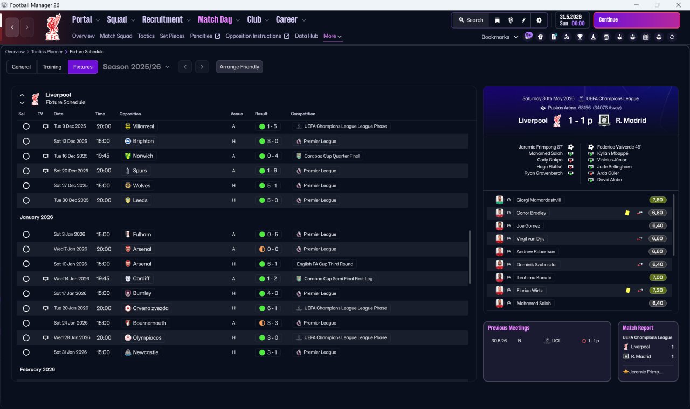Screen dimensions: 690x409
Task: Select the radio button for Fulham fixture
Action: [26, 234]
